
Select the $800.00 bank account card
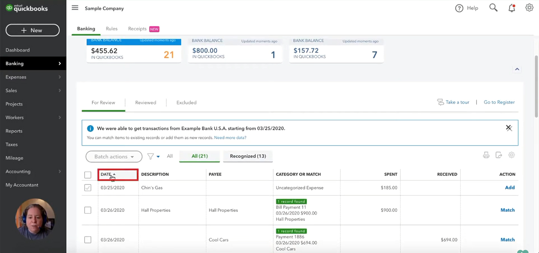235,50
